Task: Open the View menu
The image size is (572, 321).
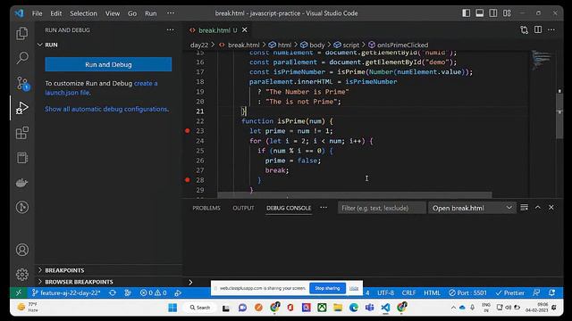Action: pos(113,13)
